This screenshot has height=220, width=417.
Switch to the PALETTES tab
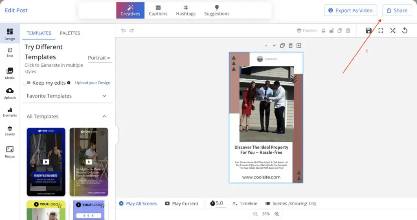[x=70, y=33]
